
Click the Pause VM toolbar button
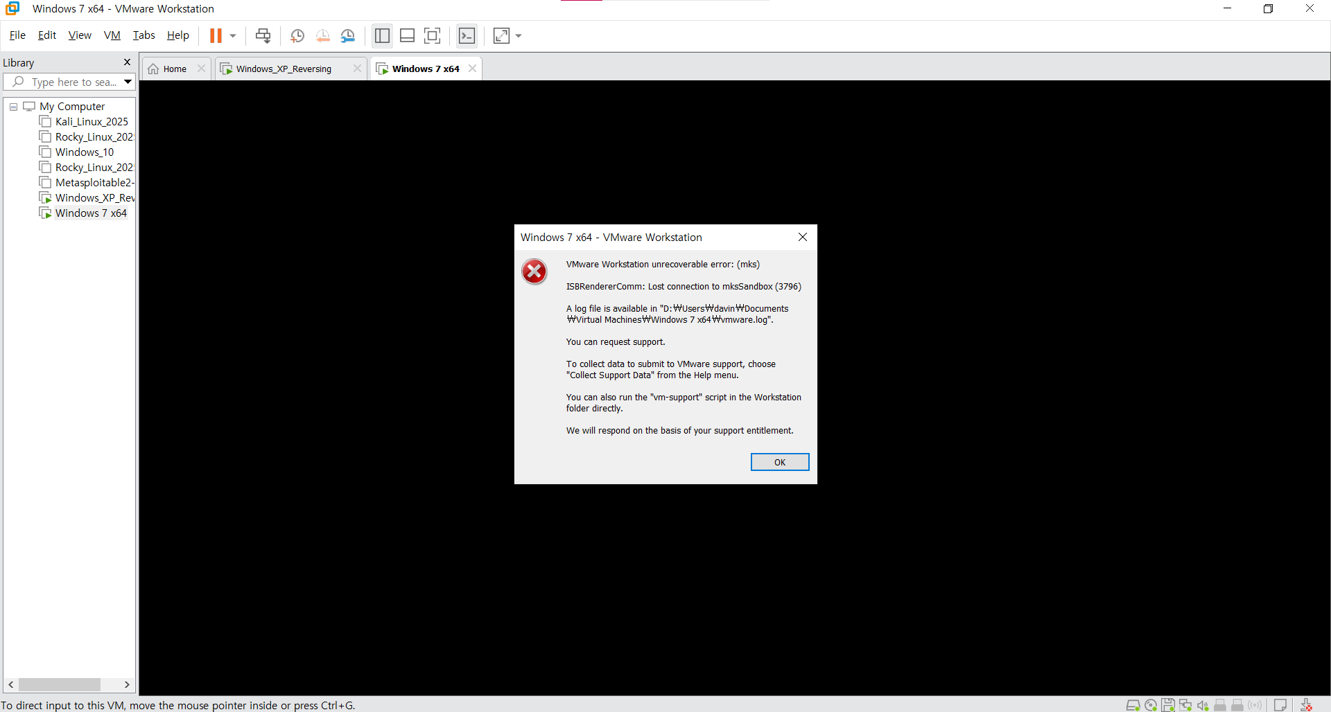(x=216, y=35)
